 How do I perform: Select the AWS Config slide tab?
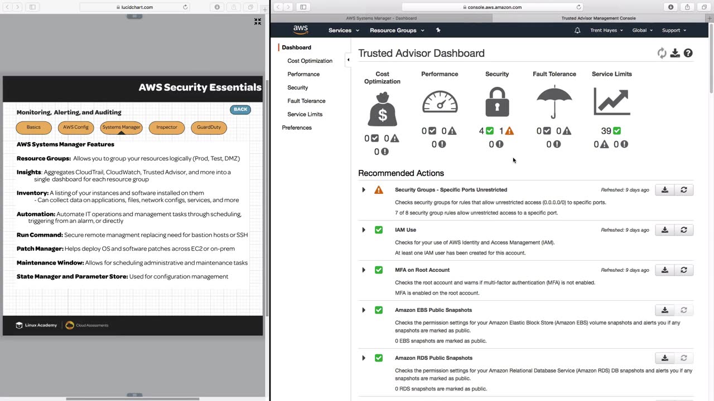[x=76, y=128]
